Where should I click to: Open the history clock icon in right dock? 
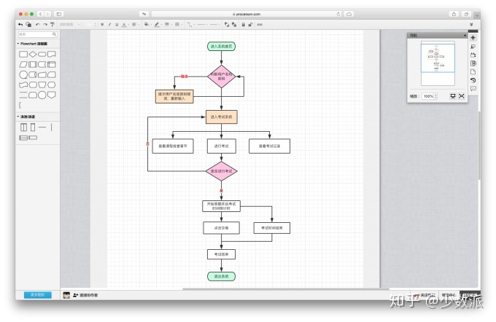[x=473, y=80]
